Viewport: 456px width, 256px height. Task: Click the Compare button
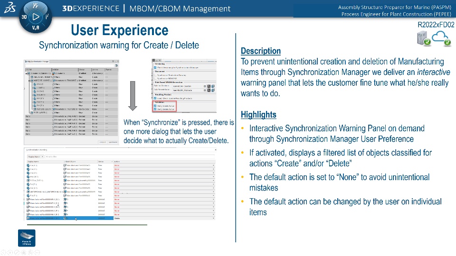coord(103,142)
